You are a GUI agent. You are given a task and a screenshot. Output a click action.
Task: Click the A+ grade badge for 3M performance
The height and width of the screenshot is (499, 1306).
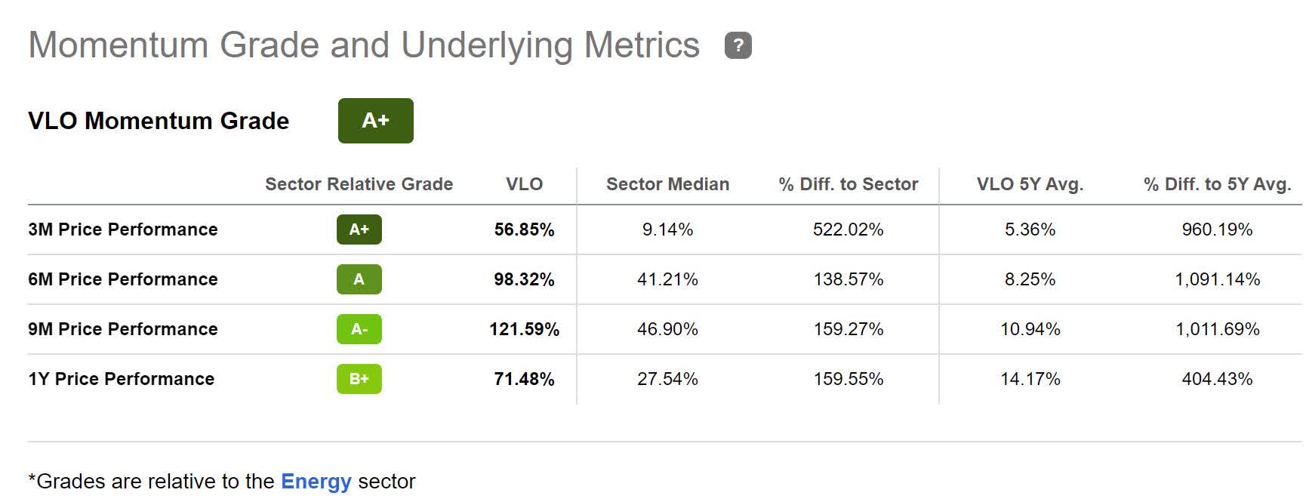click(359, 229)
